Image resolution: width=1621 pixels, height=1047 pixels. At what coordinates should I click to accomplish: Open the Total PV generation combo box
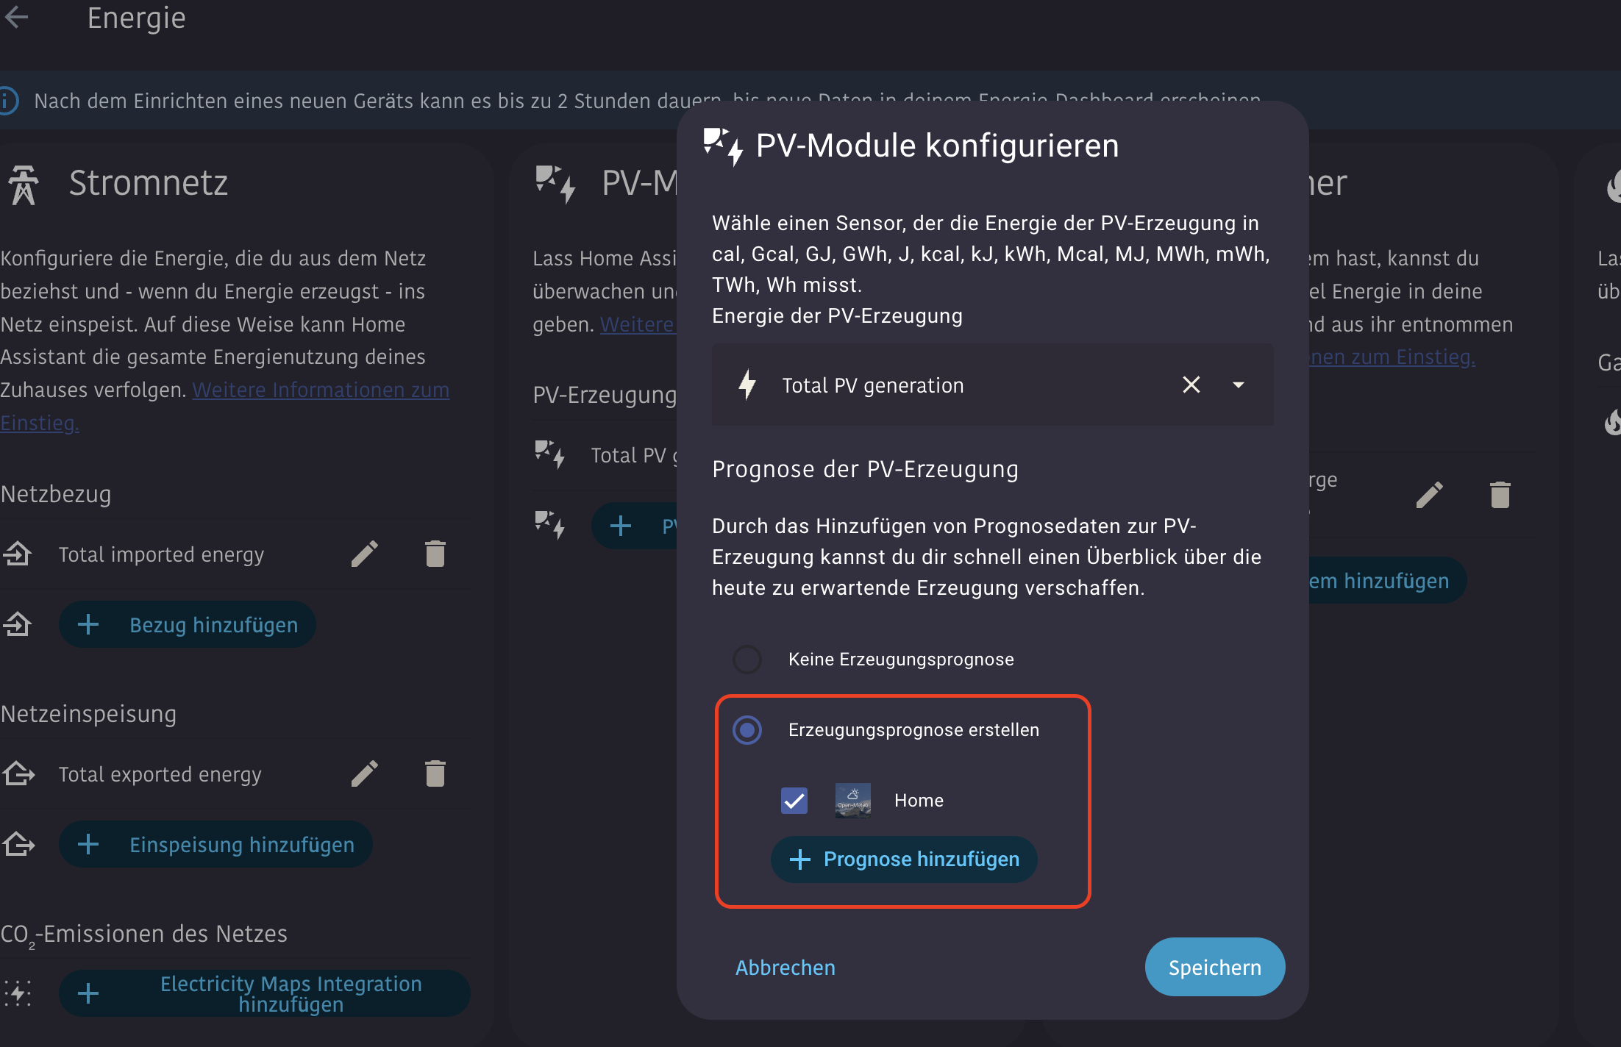click(956, 385)
